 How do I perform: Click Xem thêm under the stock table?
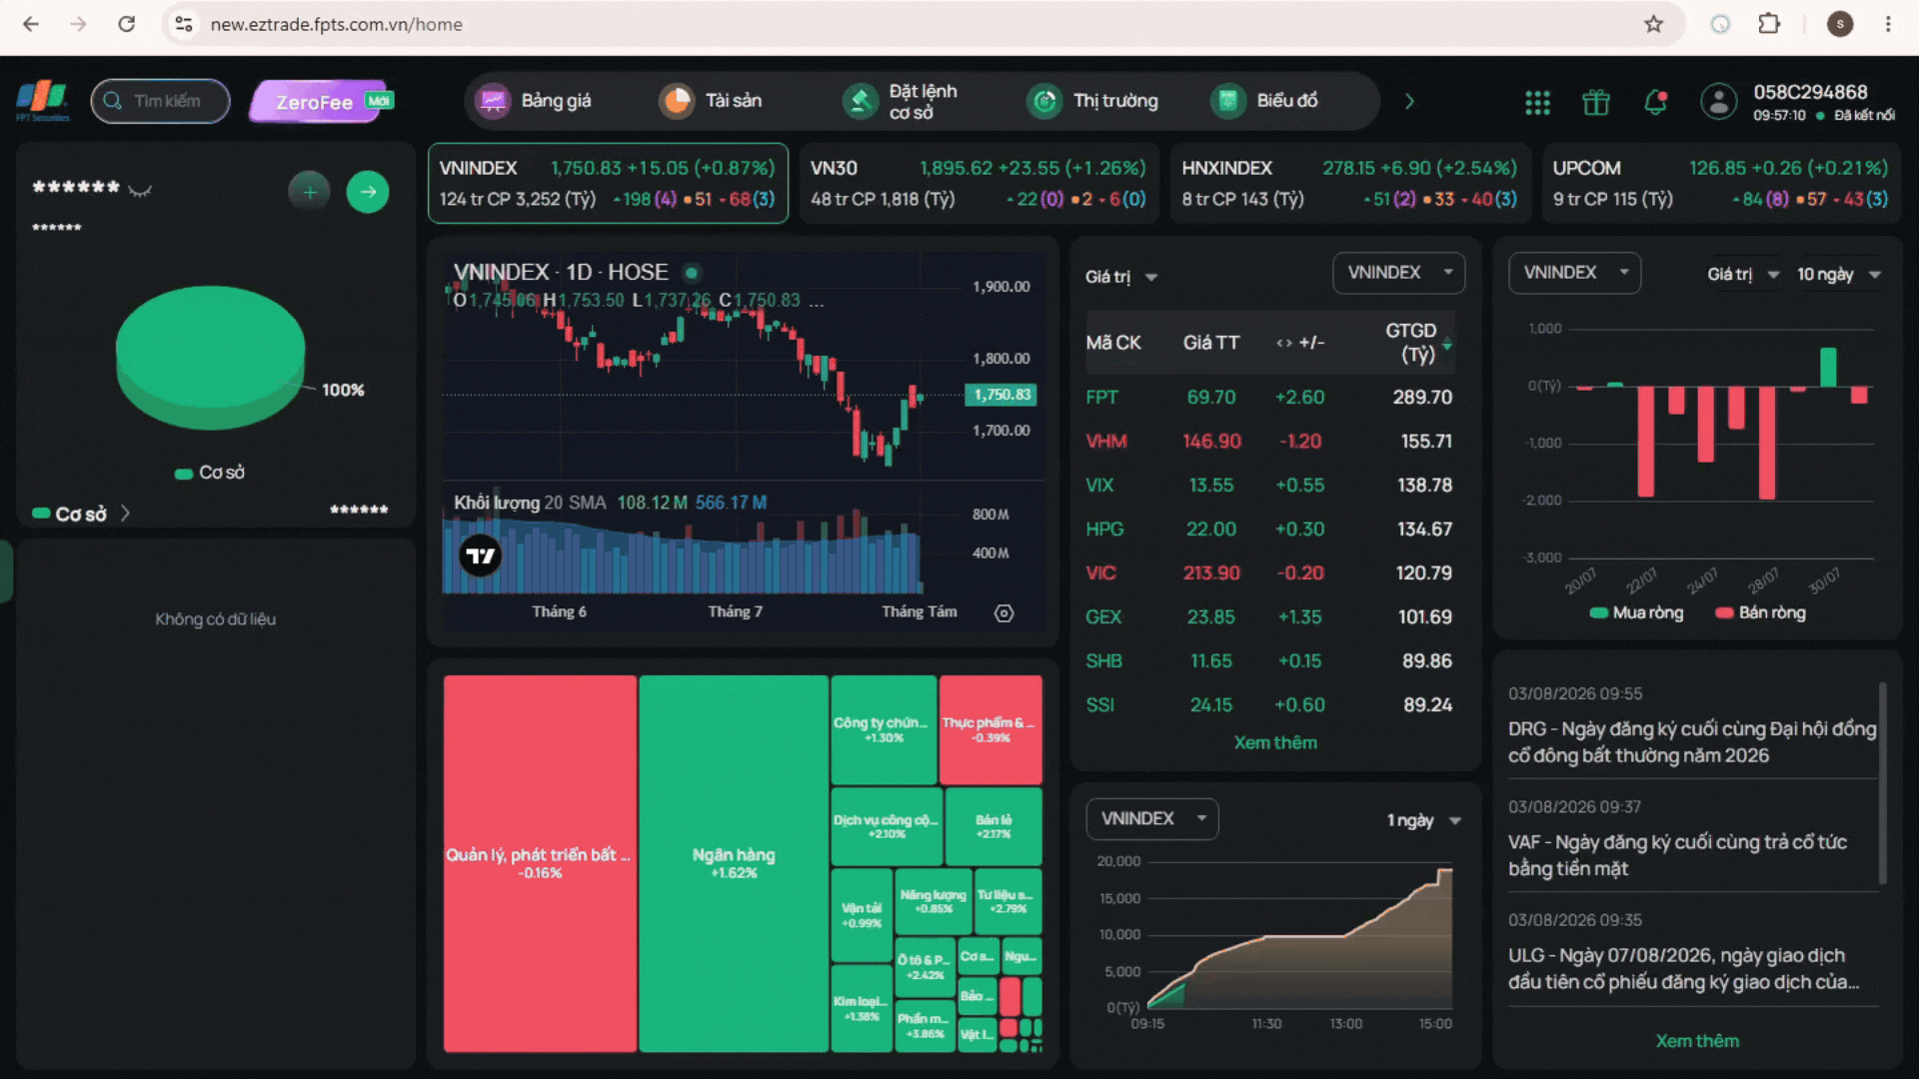pyautogui.click(x=1275, y=742)
